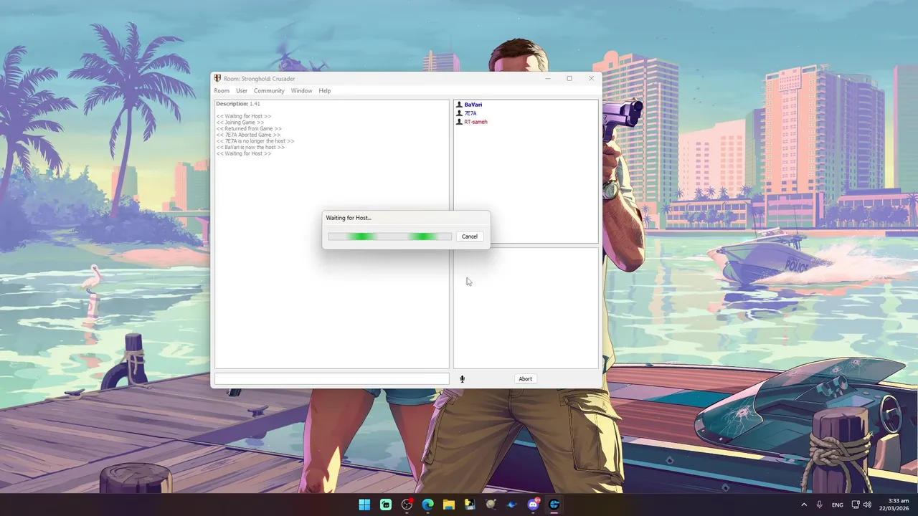The image size is (918, 516).
Task: Open the Room menu
Action: [x=222, y=91]
